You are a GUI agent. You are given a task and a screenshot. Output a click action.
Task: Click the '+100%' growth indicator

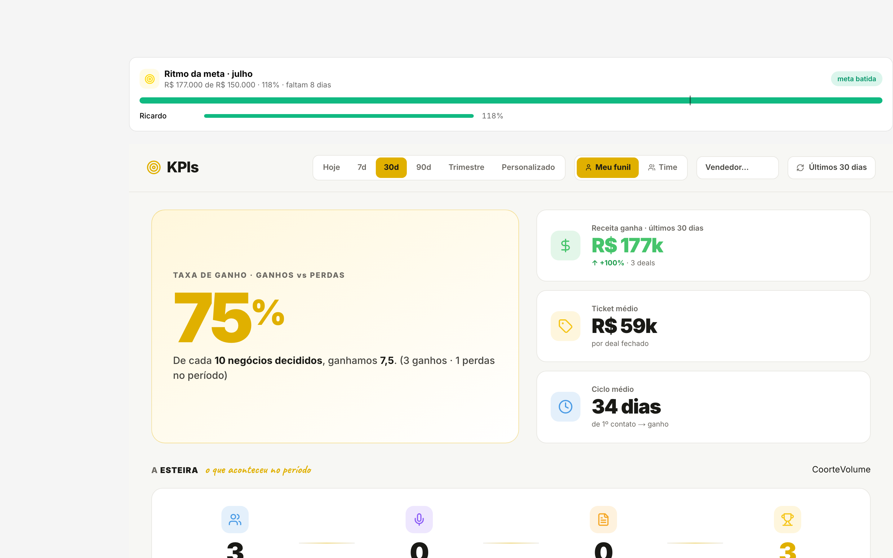pyautogui.click(x=611, y=263)
